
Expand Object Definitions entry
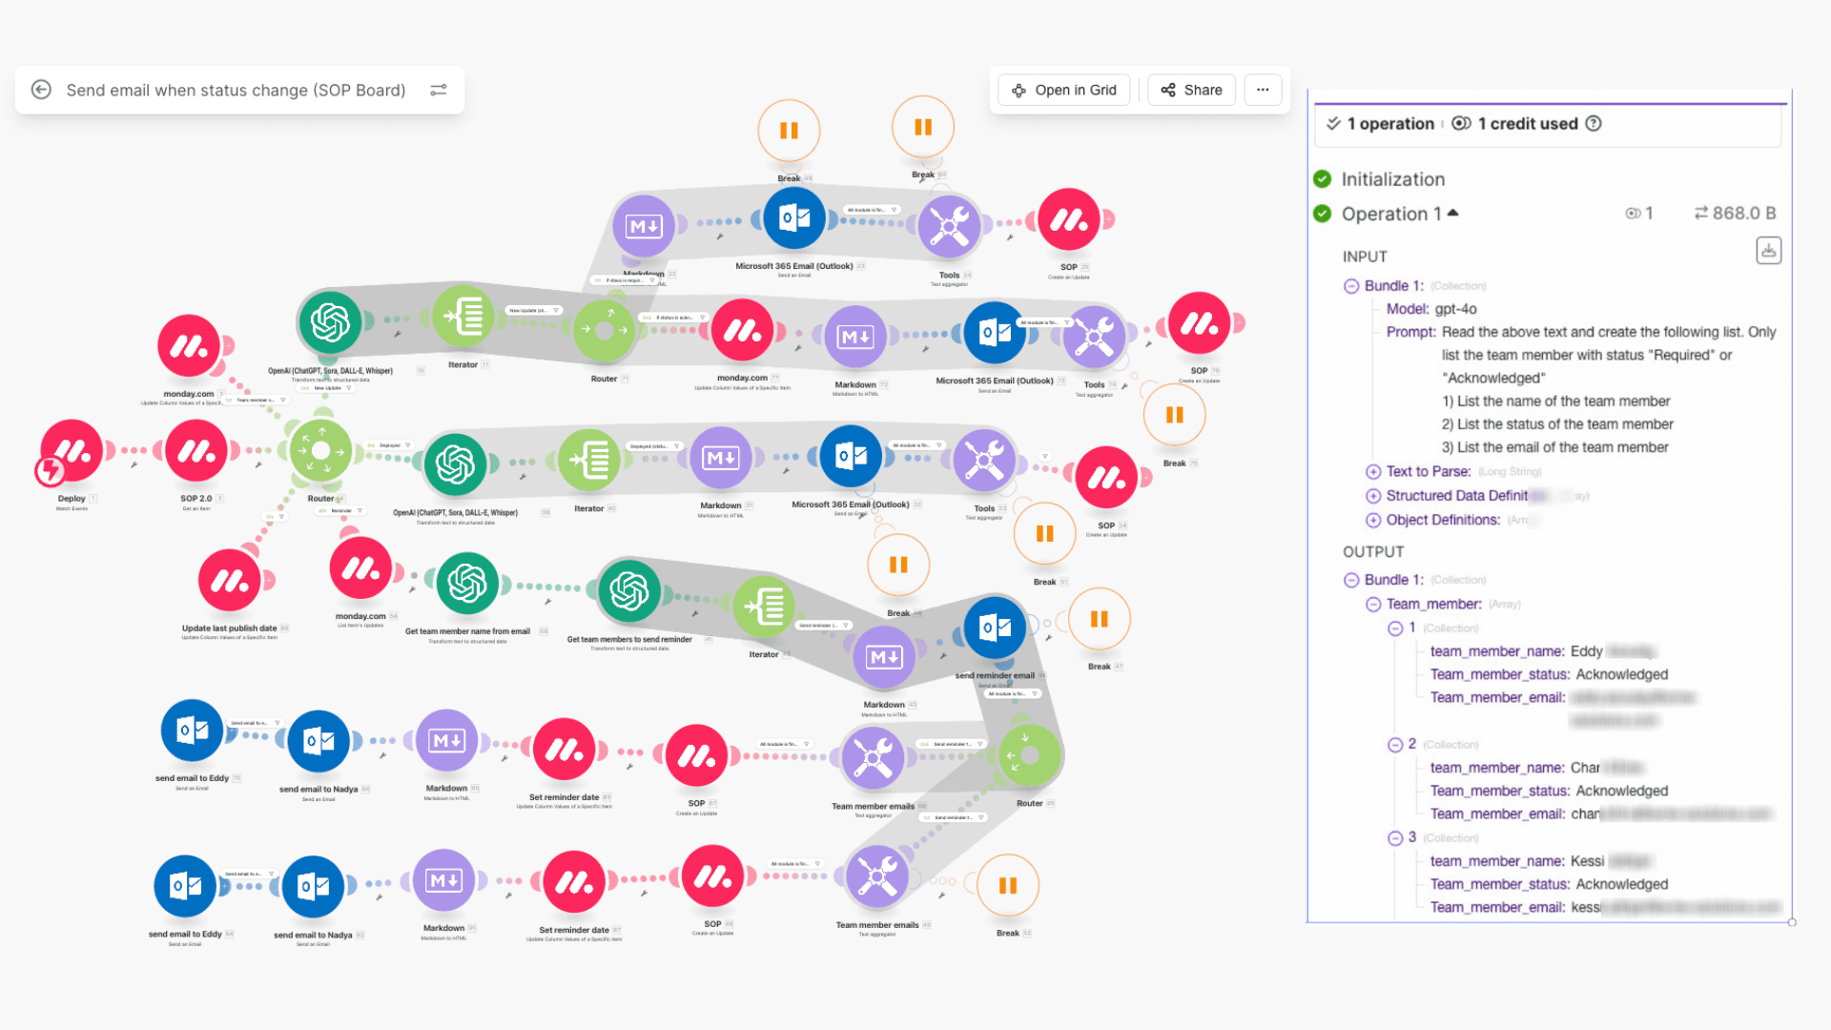1373,521
